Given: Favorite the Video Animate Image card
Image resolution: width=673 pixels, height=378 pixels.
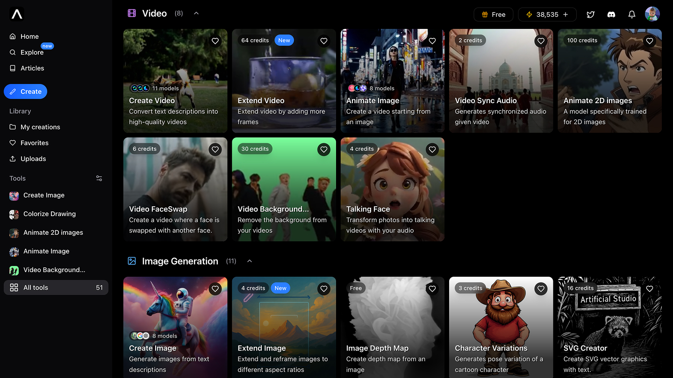Looking at the screenshot, I should (432, 41).
